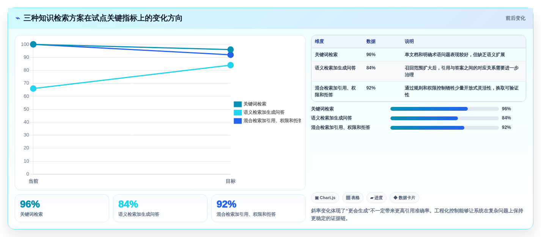The height and width of the screenshot is (237, 541).
Task: Click the 92% value in the table
Action: pyautogui.click(x=371, y=88)
